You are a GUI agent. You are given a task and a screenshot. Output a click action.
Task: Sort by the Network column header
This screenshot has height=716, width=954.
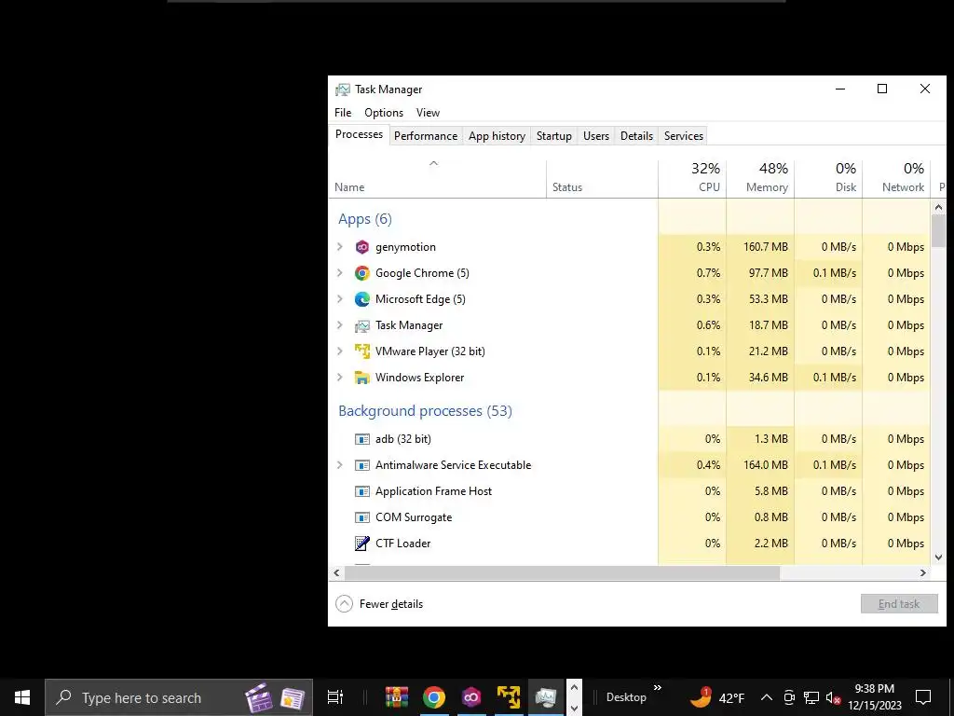point(896,178)
